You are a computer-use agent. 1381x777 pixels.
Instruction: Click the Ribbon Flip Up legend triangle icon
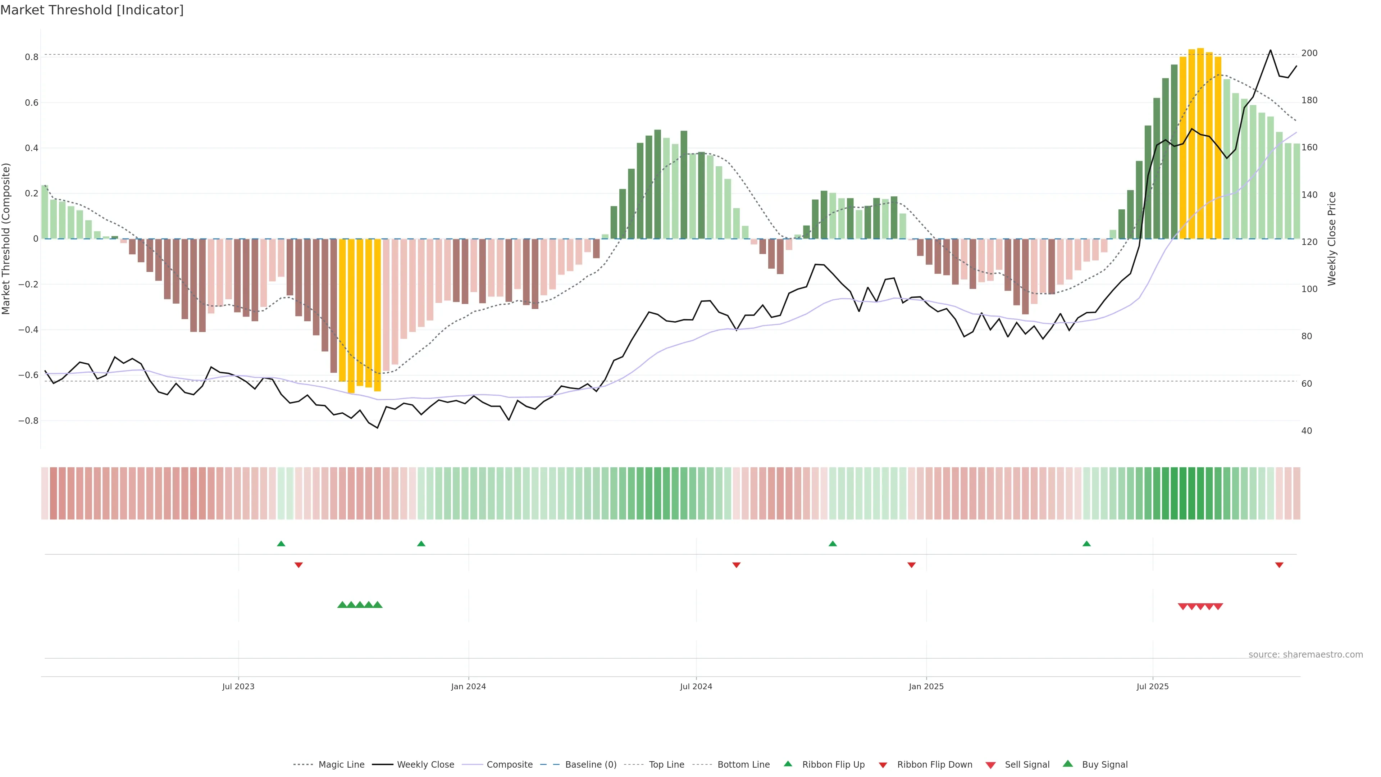pos(788,764)
